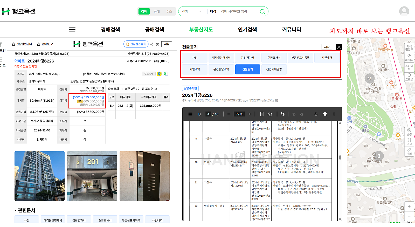This screenshot has width=415, height=227.
Task: Rotate the PDF page counterclockwise
Action: pos(270,114)
